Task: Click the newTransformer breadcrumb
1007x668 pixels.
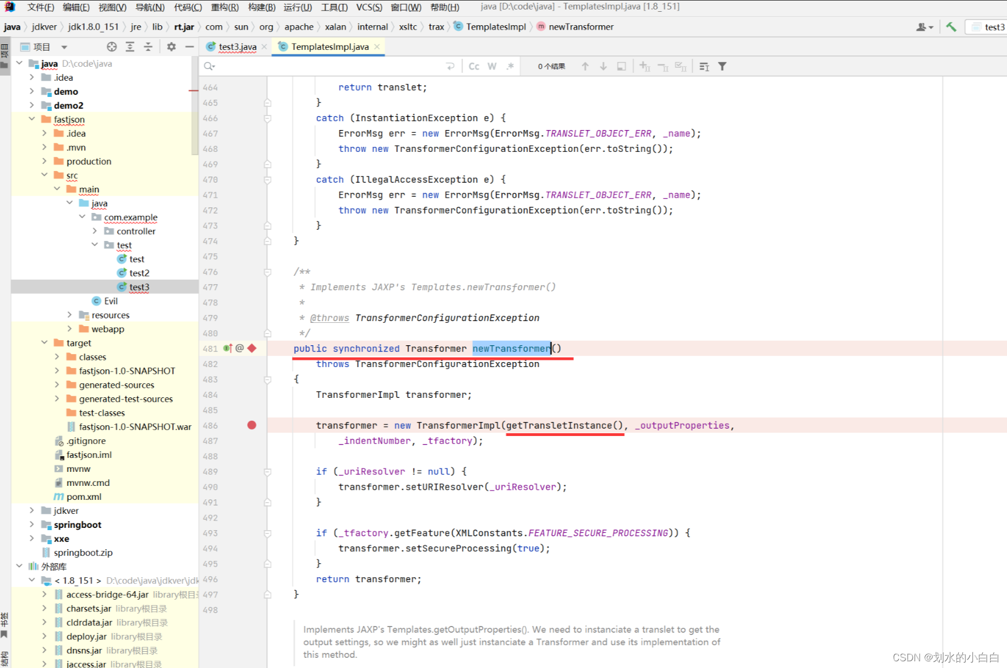Action: [x=575, y=27]
